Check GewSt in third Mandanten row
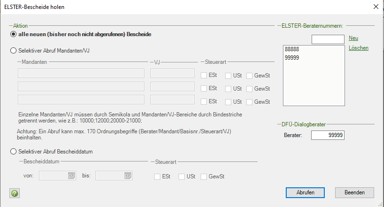384x207 pixels. 249,102
